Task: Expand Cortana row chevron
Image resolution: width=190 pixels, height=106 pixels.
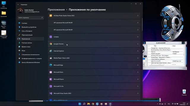Action: 138,37
